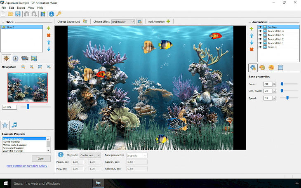Switch to the camera tab
This screenshot has height=188, width=301.
[x=25, y=59]
